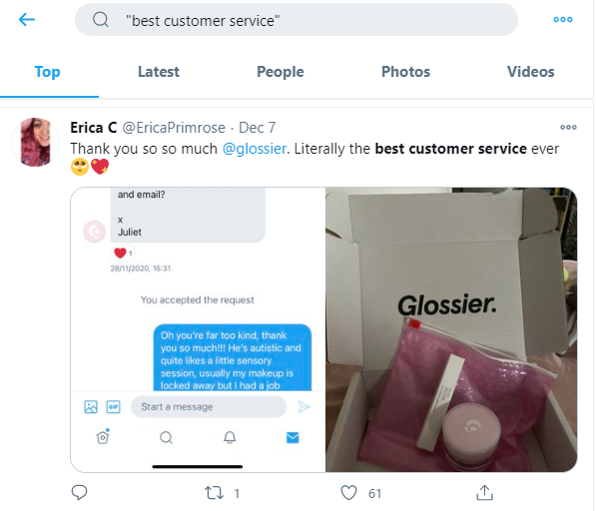
Task: Follow the @glossier mention link
Action: tap(254, 149)
